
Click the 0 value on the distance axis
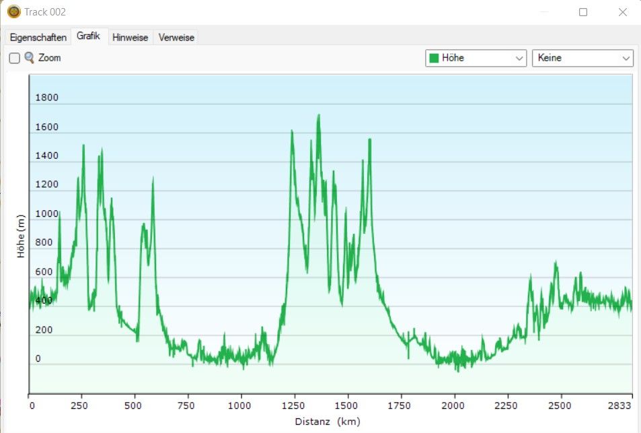(32, 405)
